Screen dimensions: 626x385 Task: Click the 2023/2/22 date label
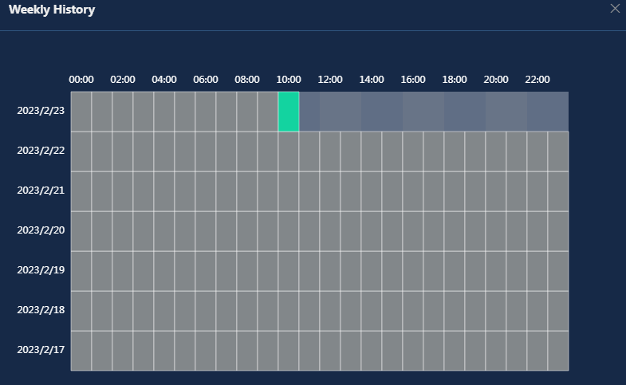41,151
